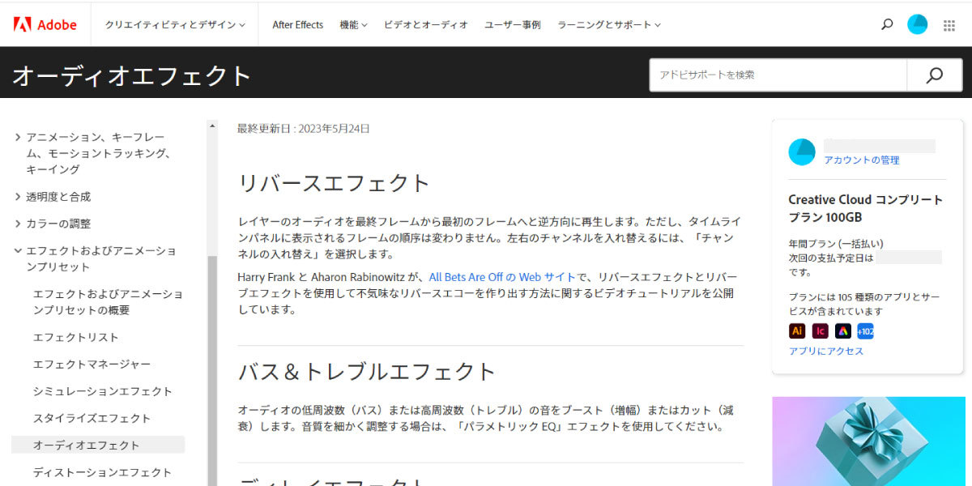This screenshot has width=972, height=486.
Task: Open the apps grid icon
Action: coord(949,25)
